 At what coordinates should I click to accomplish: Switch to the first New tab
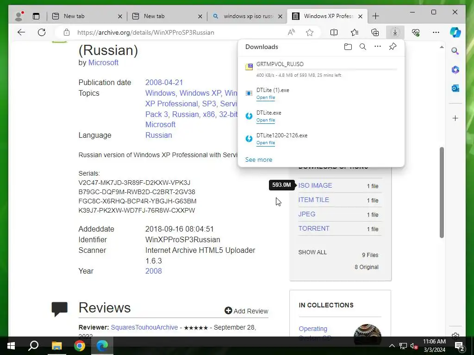87,16
